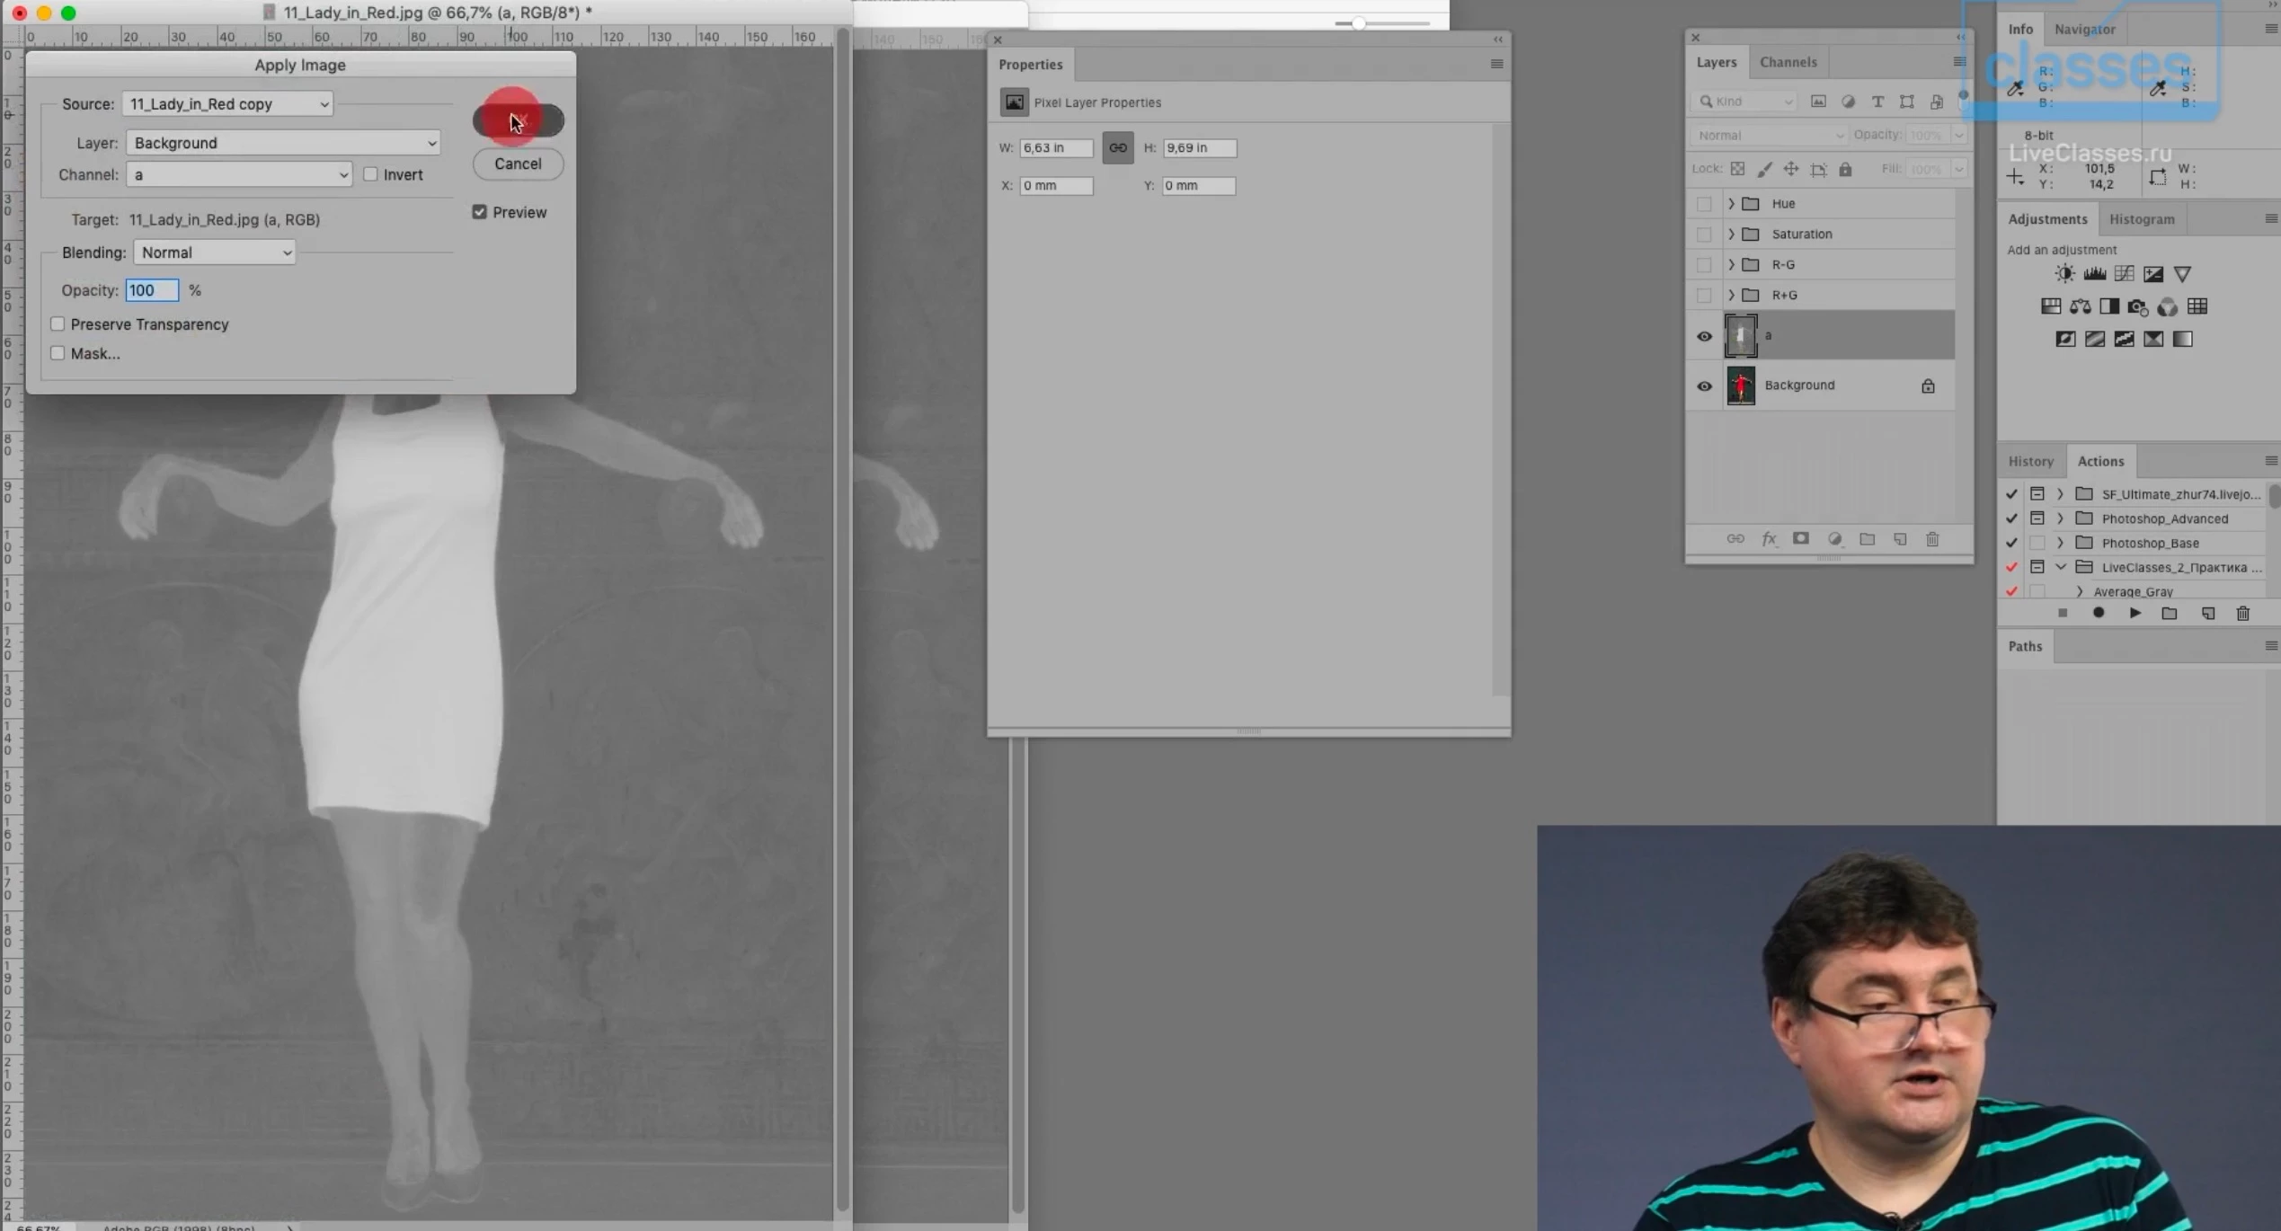Screen dimensions: 2281x1231
Task: Expand the Saturation layer group
Action: [1731, 235]
